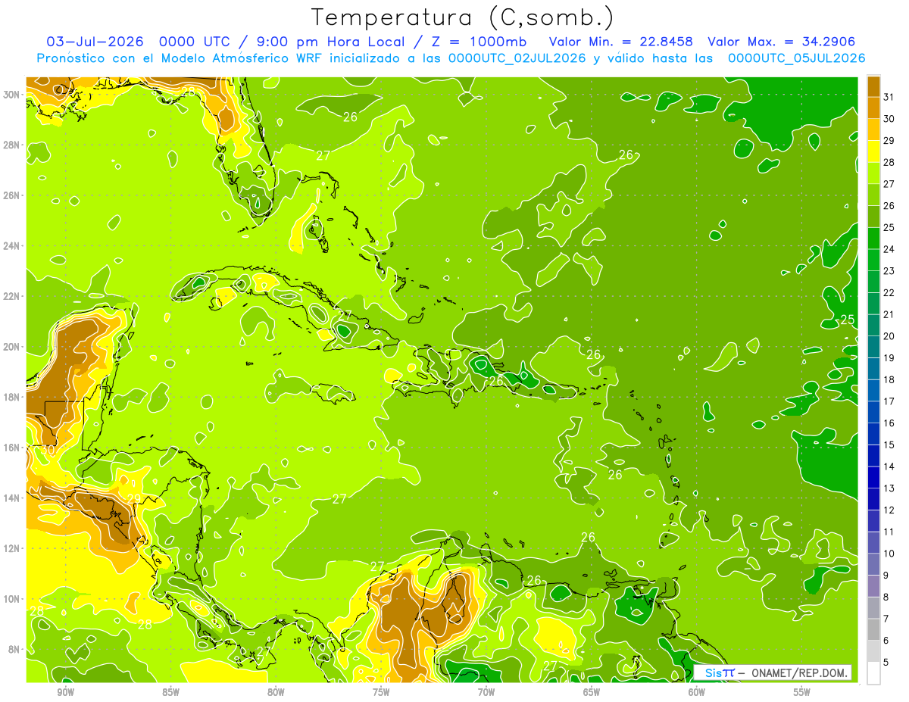
Task: Click yellow legend swatch between 28 and 29
Action: (873, 151)
